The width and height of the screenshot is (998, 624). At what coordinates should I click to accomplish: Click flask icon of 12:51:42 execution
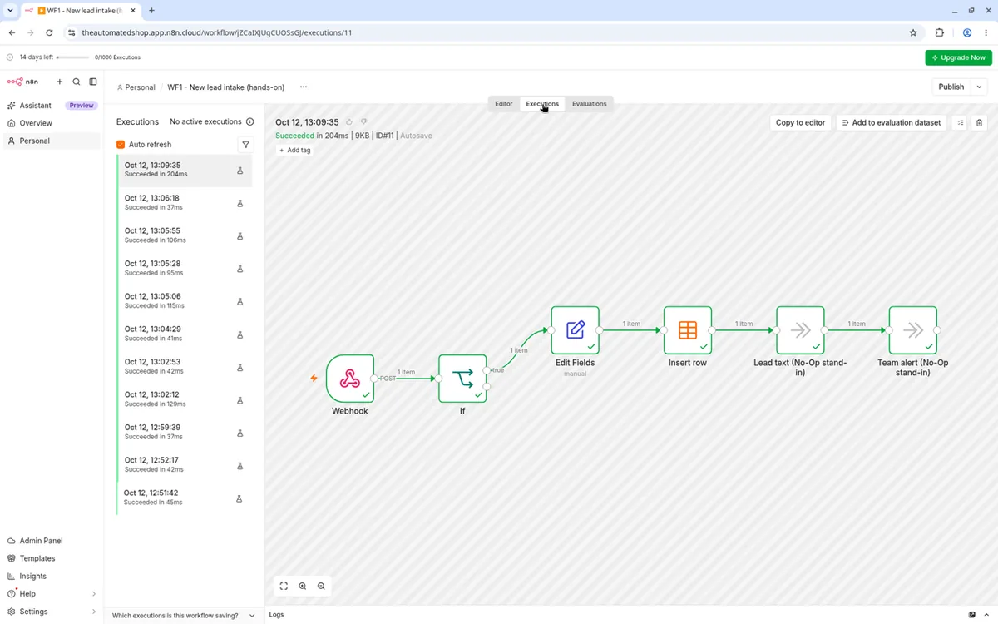[x=240, y=498]
